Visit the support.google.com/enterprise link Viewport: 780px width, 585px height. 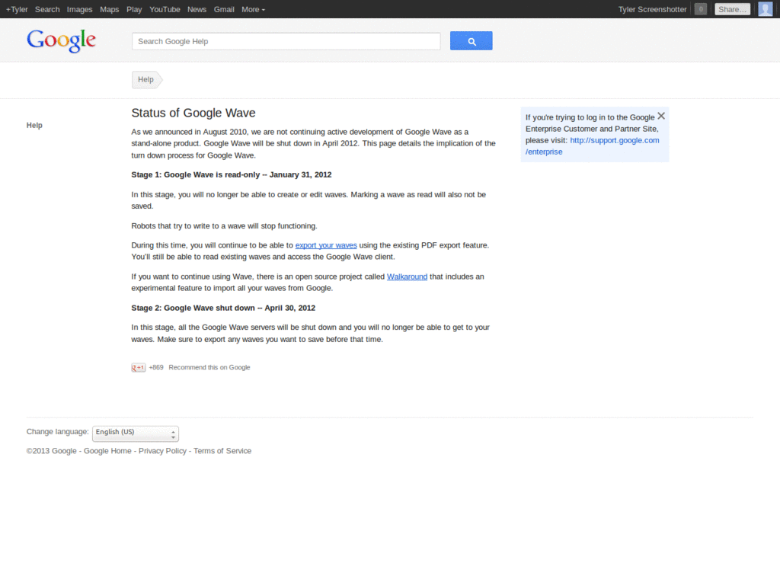[x=593, y=146]
